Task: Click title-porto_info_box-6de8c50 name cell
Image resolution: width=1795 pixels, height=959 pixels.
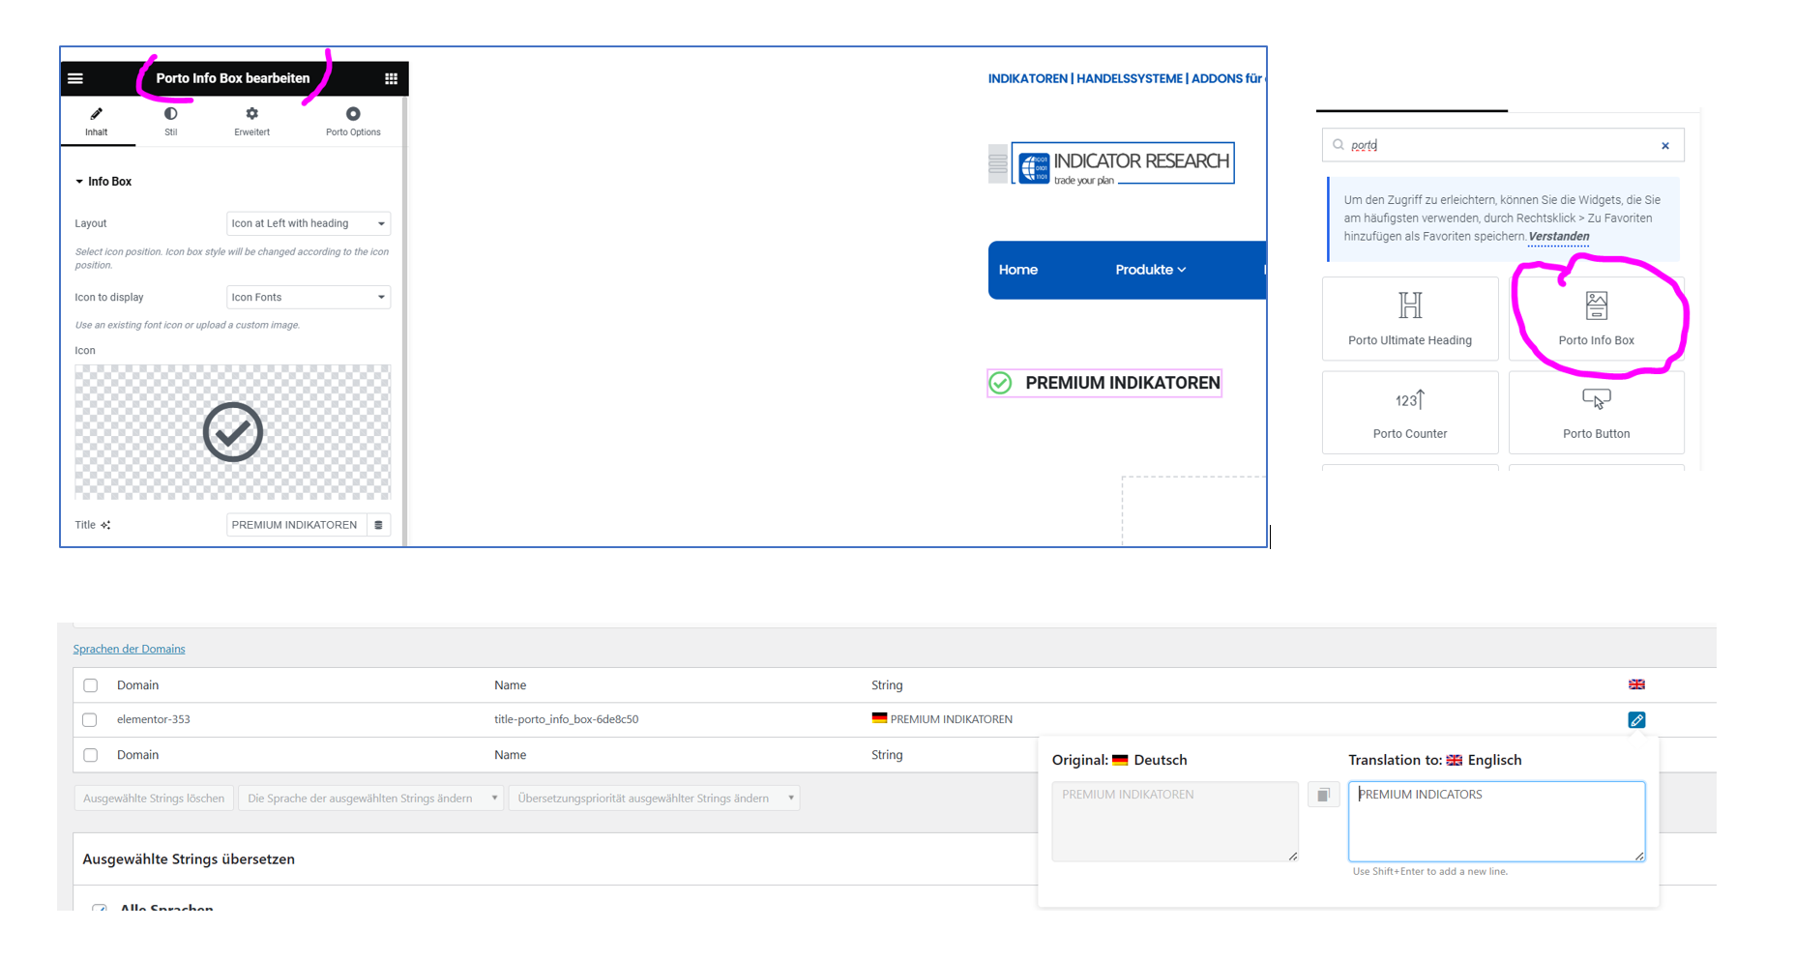Action: pos(566,719)
